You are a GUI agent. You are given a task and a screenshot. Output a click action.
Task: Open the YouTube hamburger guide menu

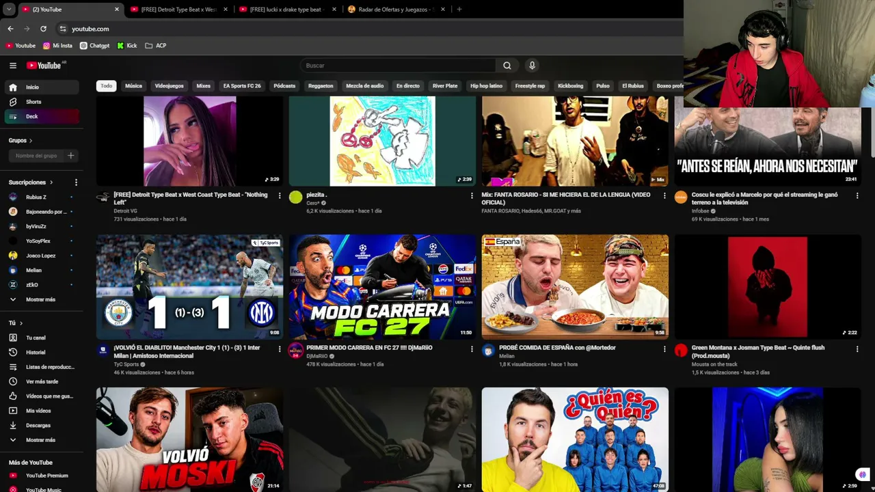click(x=13, y=66)
